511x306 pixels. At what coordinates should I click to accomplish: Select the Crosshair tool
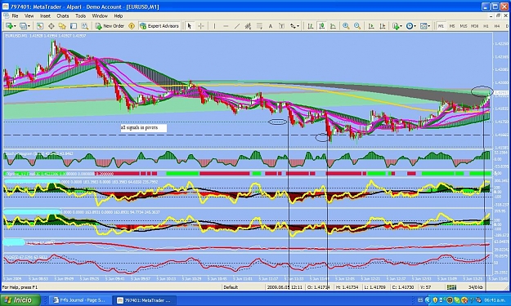[201, 26]
